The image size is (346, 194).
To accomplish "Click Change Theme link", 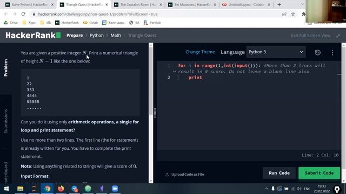I will (x=200, y=52).
